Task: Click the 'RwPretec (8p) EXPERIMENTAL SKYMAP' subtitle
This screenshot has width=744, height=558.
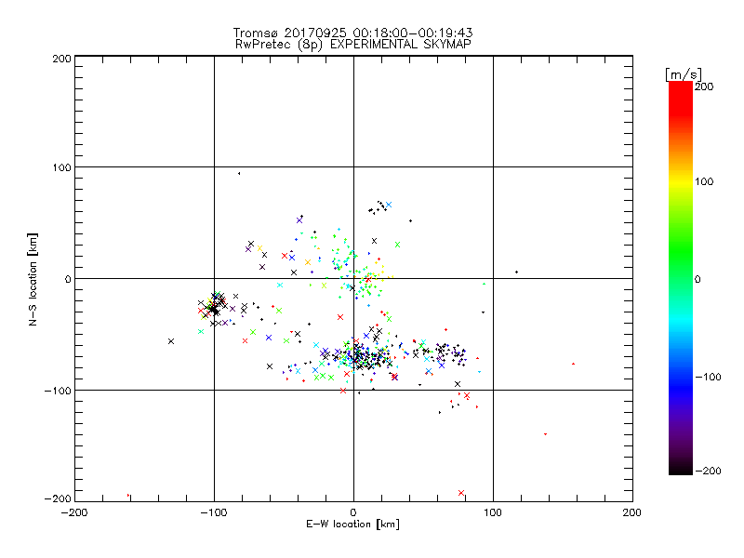Action: (353, 45)
